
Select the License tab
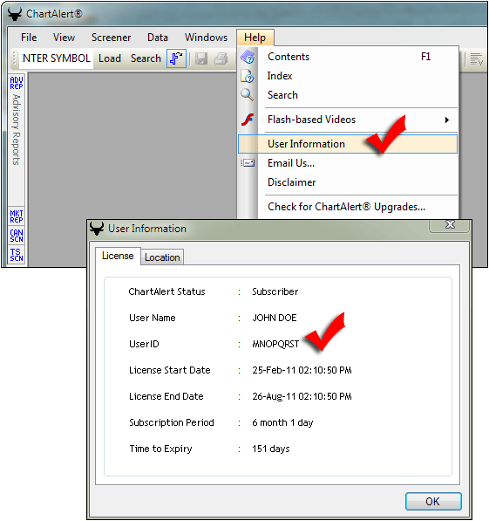point(118,256)
